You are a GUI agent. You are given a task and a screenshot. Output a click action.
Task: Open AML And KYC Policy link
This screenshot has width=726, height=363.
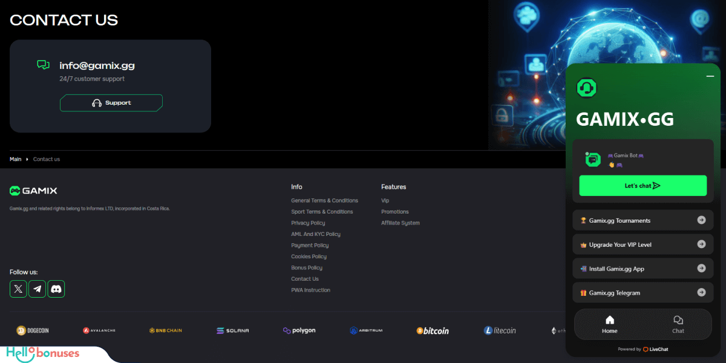(x=316, y=234)
